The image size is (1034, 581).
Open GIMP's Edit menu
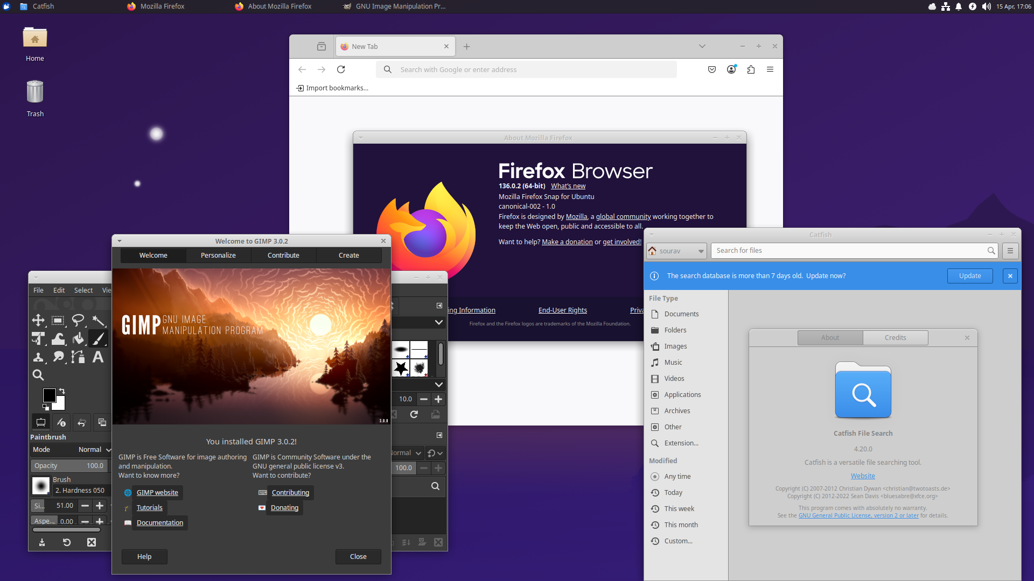(x=59, y=290)
